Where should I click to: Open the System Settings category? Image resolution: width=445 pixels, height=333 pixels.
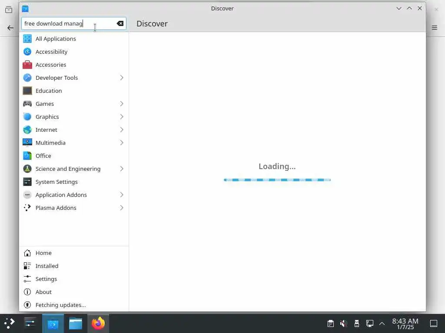74,182
